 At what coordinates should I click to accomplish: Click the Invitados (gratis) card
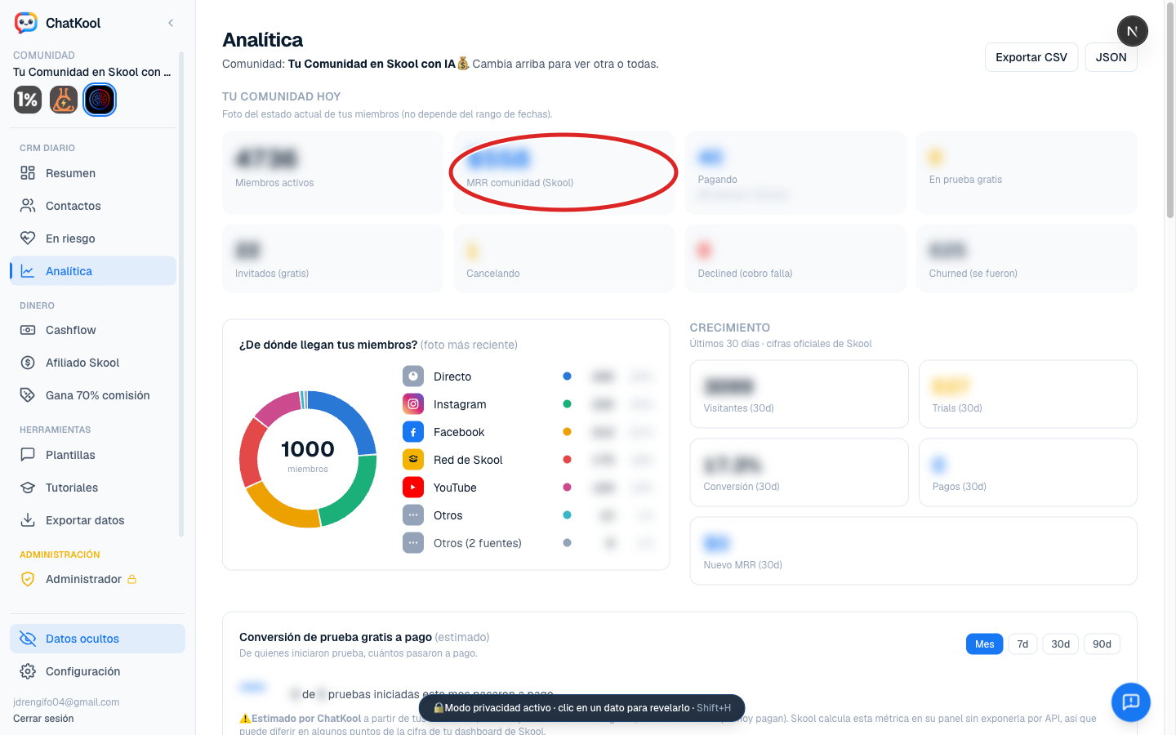(x=333, y=258)
